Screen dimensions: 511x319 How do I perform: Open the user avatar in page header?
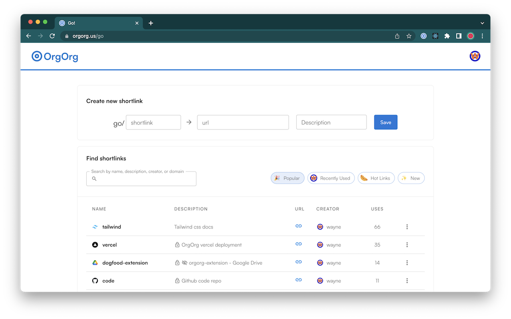(x=475, y=56)
